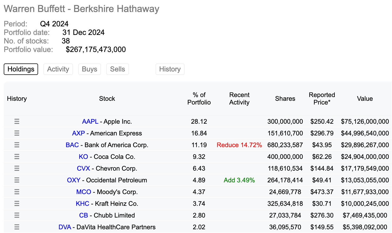
Task: Click the History column header
Action: point(17,99)
